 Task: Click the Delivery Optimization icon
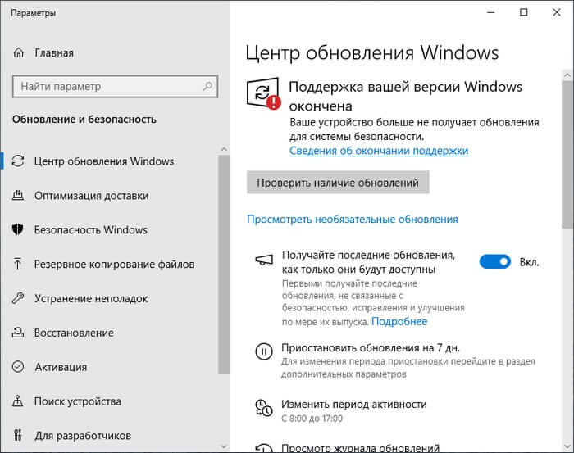pos(19,196)
